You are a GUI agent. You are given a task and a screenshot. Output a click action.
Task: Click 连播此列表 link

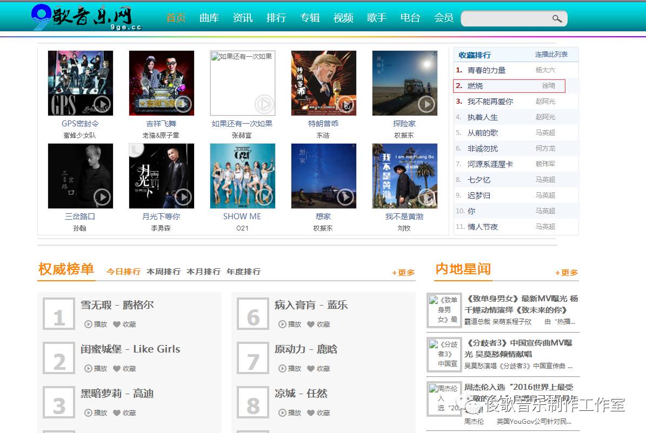coord(551,55)
